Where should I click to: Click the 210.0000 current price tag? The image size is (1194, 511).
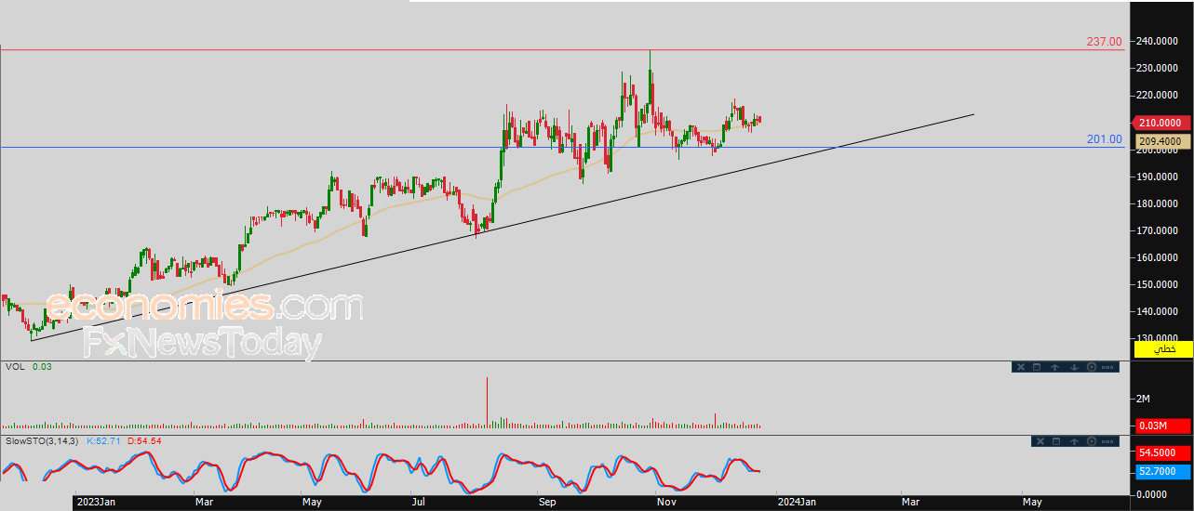(x=1160, y=123)
